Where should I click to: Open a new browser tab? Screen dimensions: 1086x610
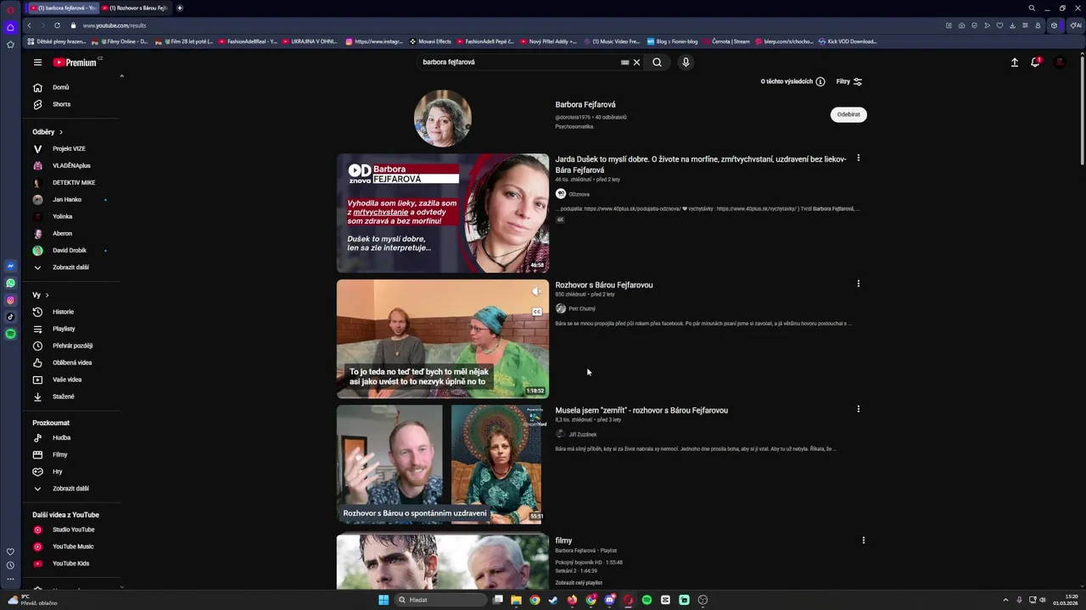pos(180,8)
